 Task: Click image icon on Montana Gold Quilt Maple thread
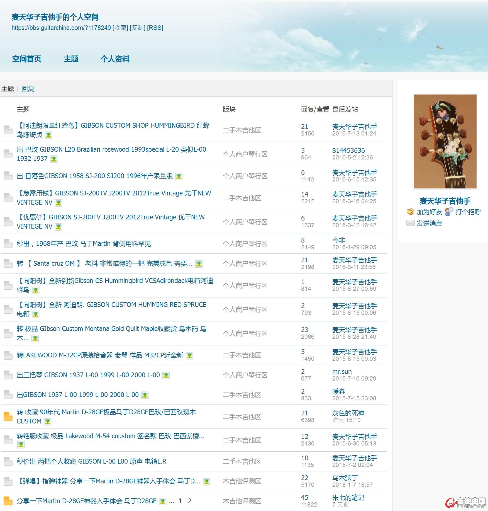(x=35, y=338)
